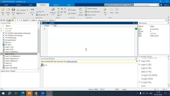This screenshot has width=170, height=96.
Task: Open the New dropdown arrow
Action: pos(3,15)
